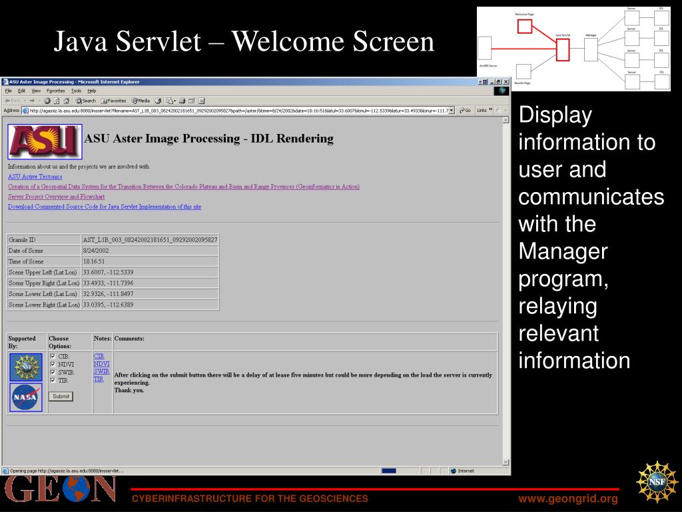The height and width of the screenshot is (512, 682).
Task: Open Server Project Overview and Flowchart link
Action: 56,197
